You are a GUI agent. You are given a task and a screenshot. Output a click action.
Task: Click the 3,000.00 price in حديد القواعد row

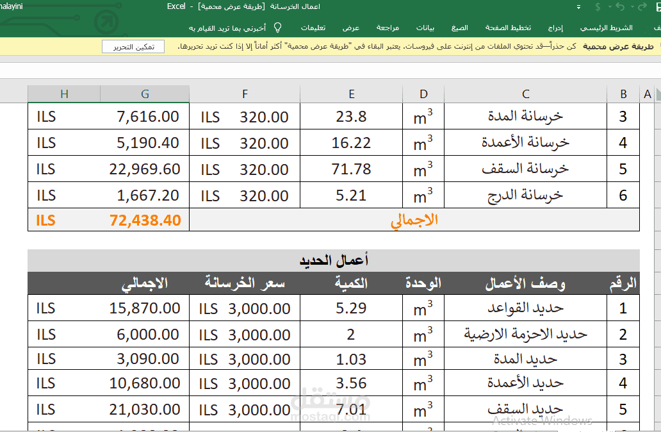click(245, 309)
